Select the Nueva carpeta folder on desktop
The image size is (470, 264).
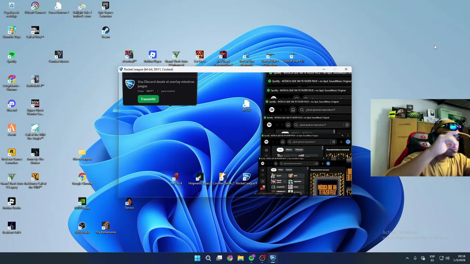pos(82,155)
